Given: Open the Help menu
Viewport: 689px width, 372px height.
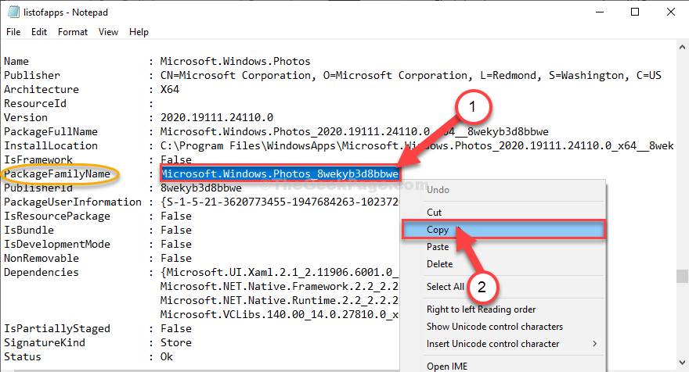Looking at the screenshot, I should pos(139,32).
